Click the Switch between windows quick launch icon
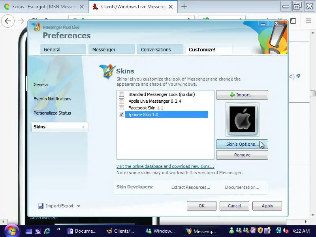Screen dimensions: 316x237 tap(38, 231)
